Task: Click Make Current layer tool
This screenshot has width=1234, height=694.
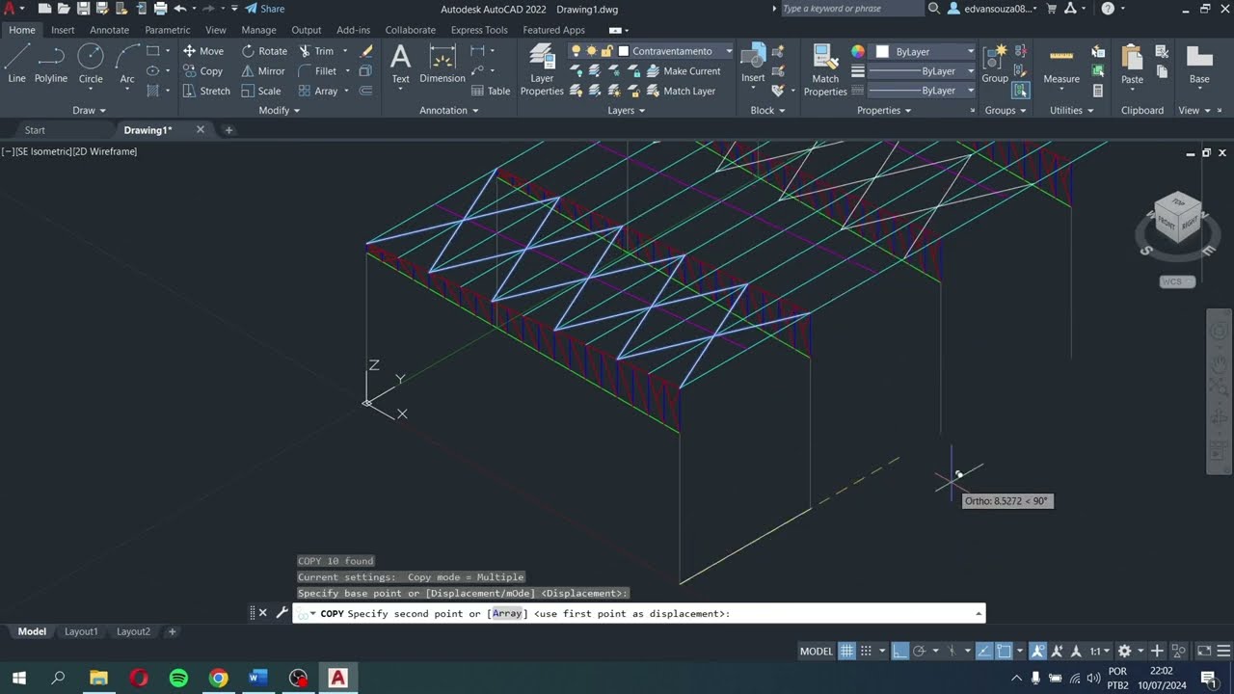Action: coord(684,71)
